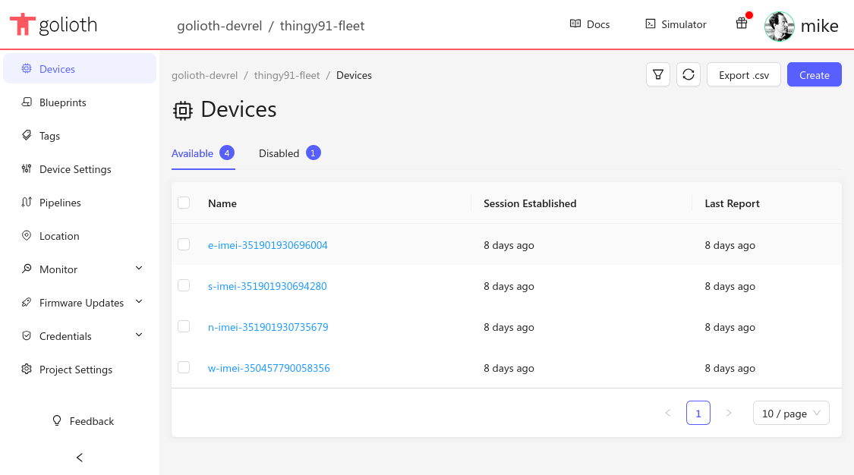
Task: Open Blueprints in the sidebar
Action: pyautogui.click(x=63, y=102)
